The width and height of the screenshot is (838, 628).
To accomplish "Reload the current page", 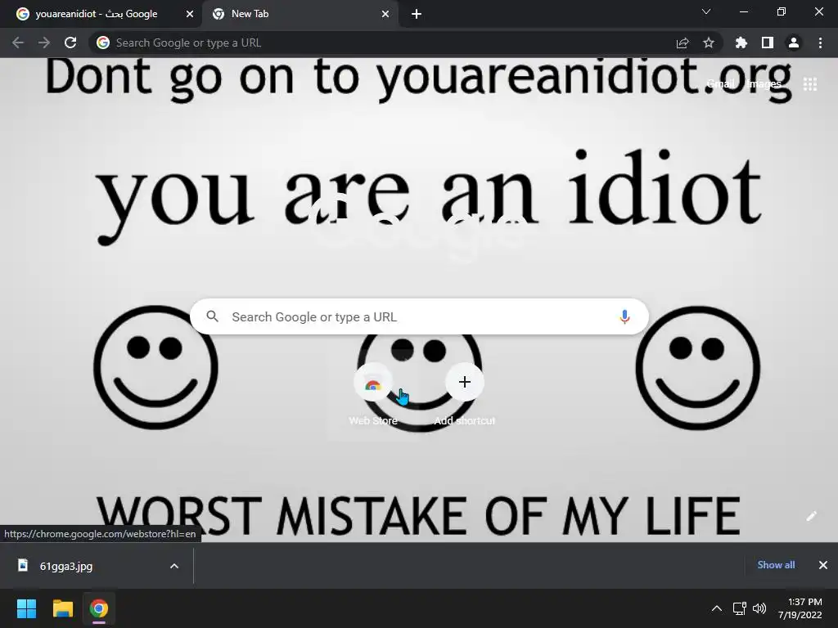I will 70,43.
